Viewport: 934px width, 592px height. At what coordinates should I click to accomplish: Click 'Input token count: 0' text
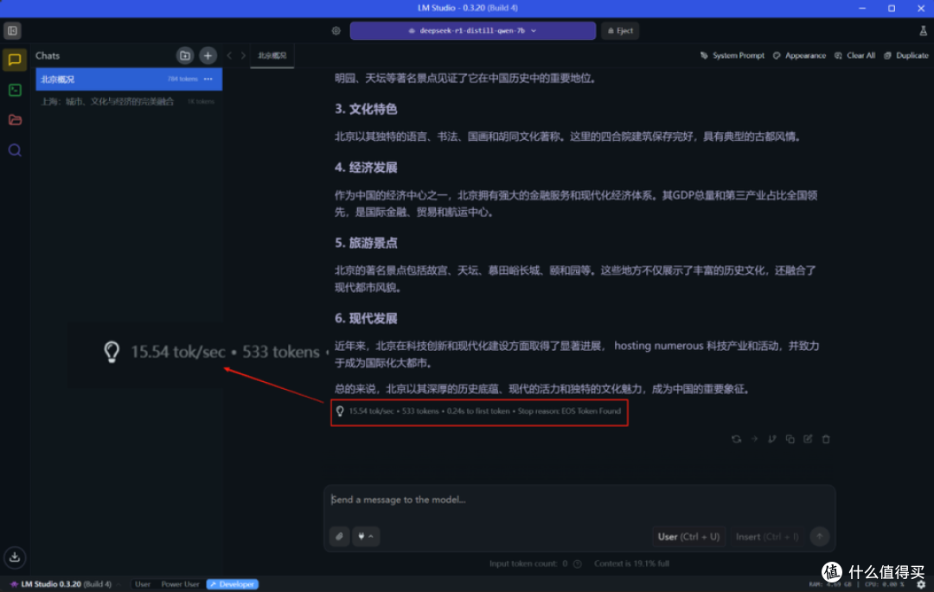coord(528,564)
